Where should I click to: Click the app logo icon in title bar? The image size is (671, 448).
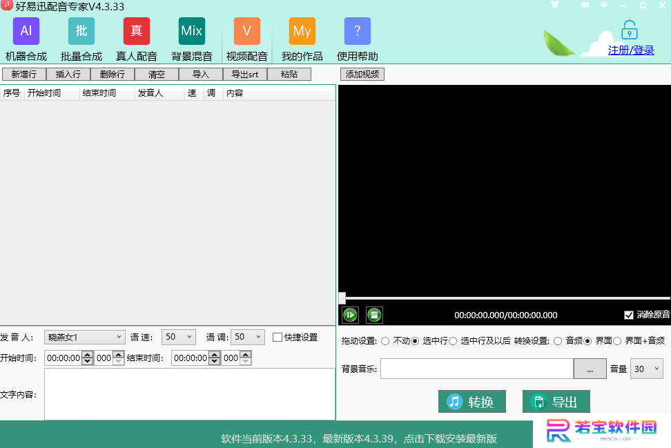click(6, 5)
